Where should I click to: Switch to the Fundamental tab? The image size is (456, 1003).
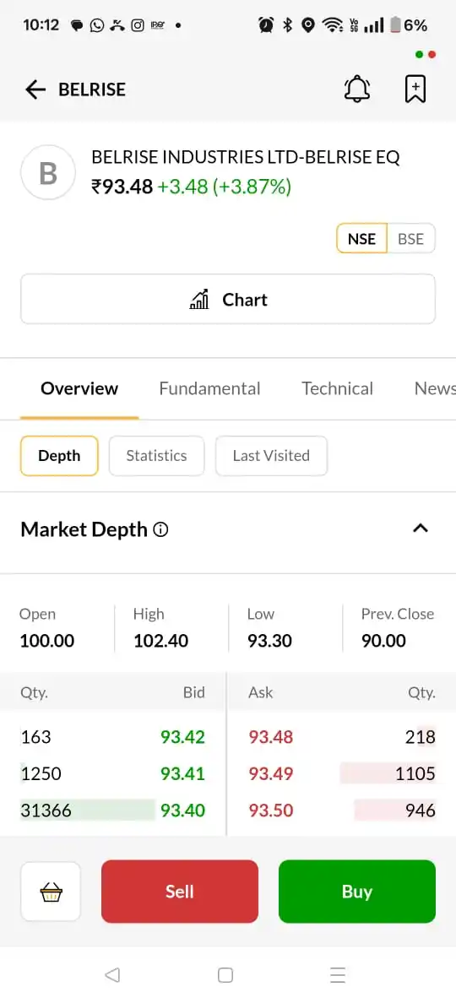209,388
